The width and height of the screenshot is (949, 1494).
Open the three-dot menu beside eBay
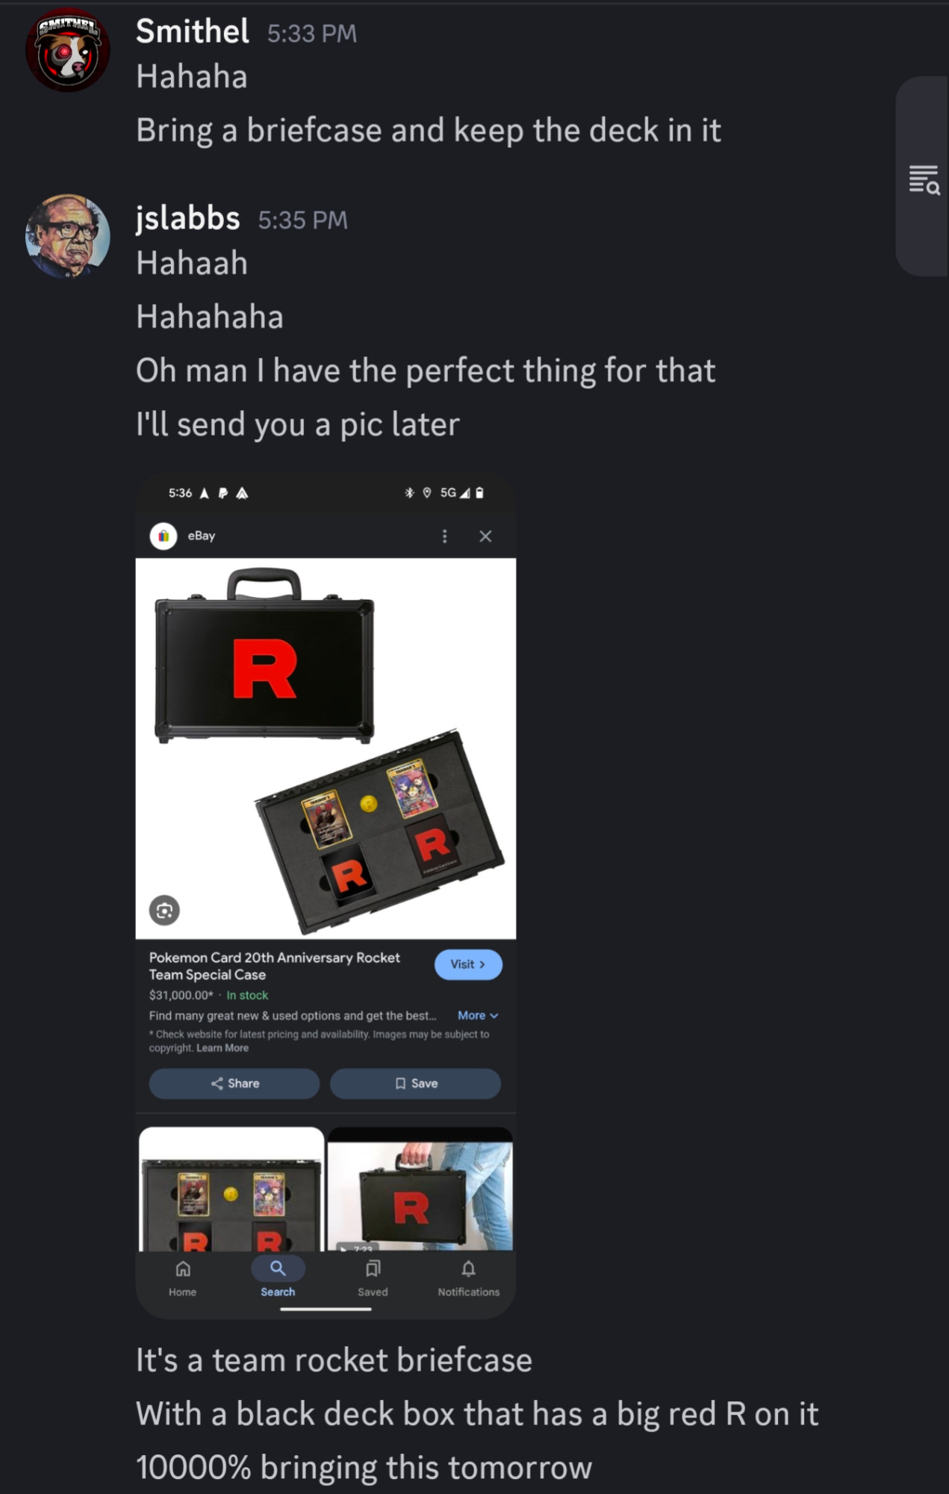coord(444,536)
